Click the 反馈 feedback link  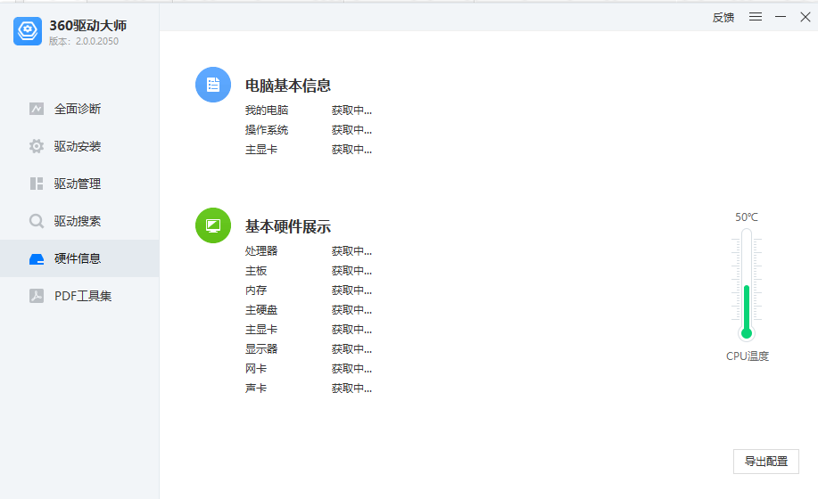(723, 17)
